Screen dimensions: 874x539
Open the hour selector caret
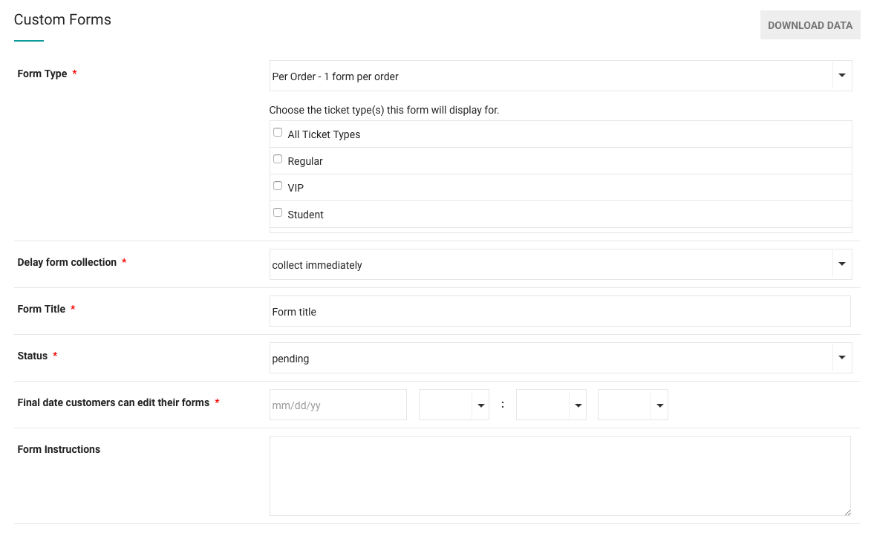click(481, 405)
